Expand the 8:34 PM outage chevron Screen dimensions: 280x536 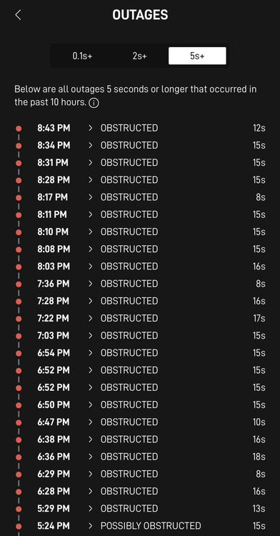[91, 145]
